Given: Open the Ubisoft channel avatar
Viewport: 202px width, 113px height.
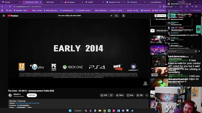Looking at the screenshot, I should (10, 95).
